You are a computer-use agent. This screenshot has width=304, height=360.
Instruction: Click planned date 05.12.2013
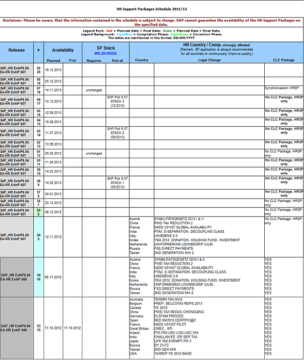pyautogui.click(x=53, y=81)
